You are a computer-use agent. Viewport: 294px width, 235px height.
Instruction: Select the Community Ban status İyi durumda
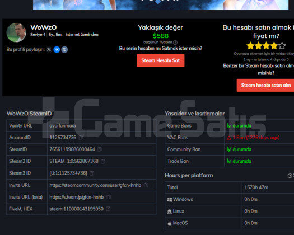click(239, 149)
